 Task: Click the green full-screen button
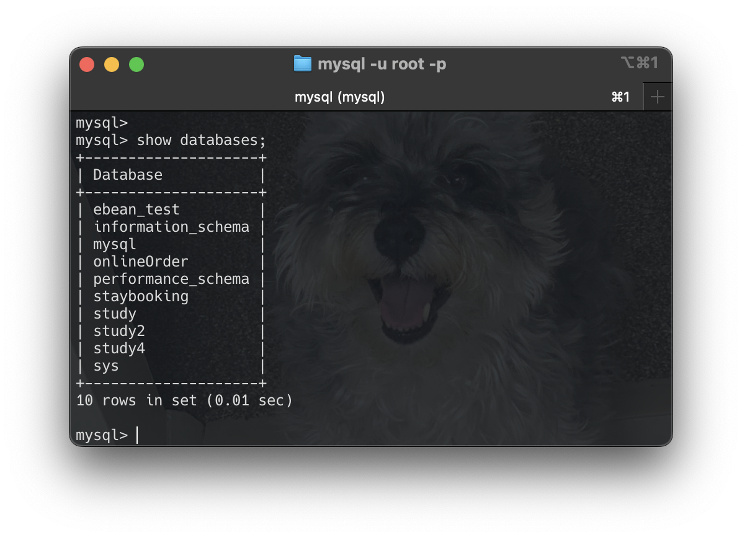[x=136, y=64]
